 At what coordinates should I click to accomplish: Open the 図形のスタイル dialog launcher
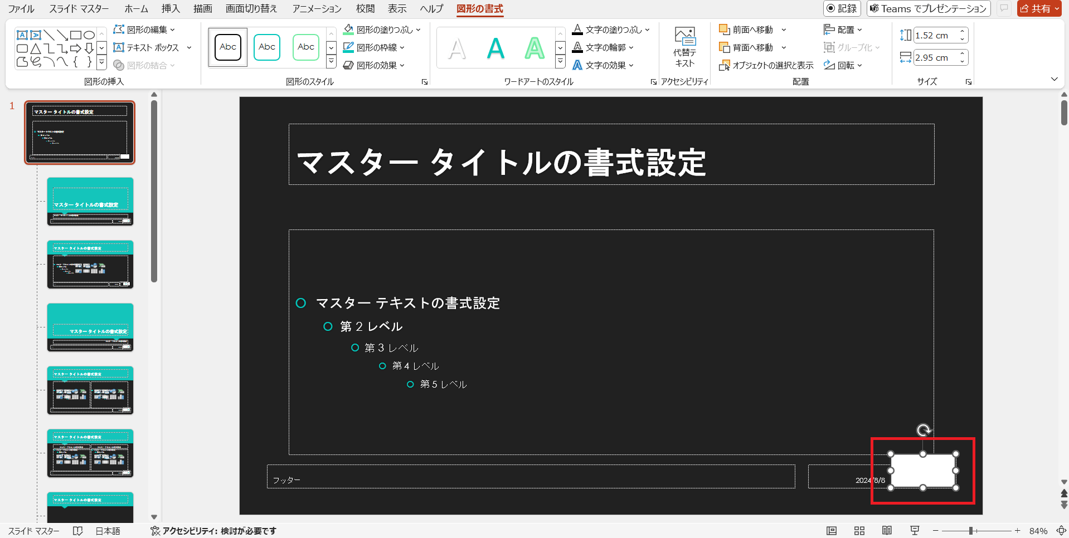[x=425, y=82]
